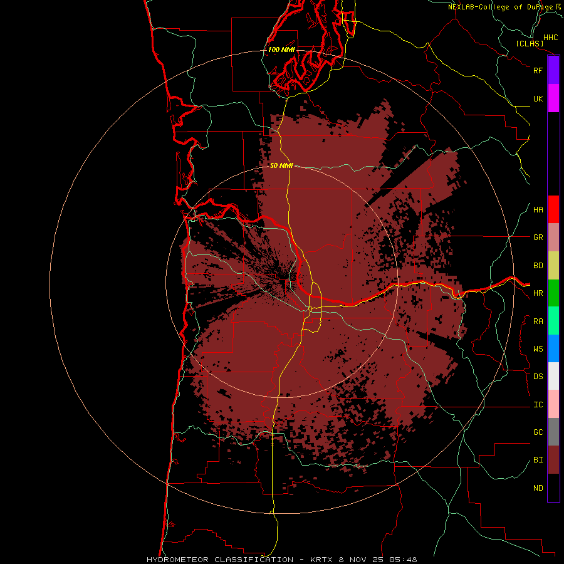The height and width of the screenshot is (564, 564).
Task: Click the HYDROMETEOR CLASSIFICATION title text
Action: pos(220,560)
